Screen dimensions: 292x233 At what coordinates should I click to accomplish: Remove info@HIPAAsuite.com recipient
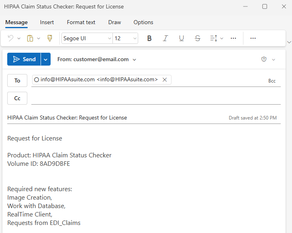[x=165, y=80]
